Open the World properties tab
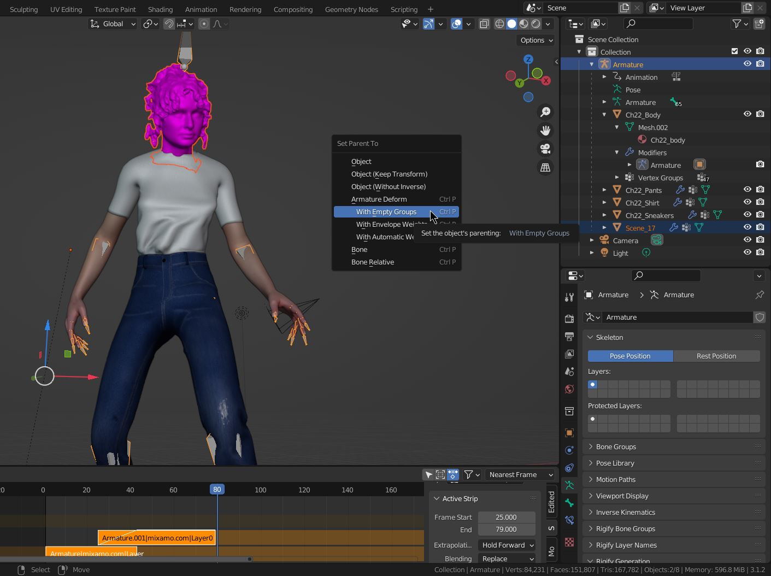Viewport: 771px width, 576px height. pos(569,389)
